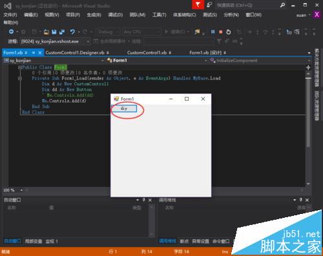
Task: Click the Open File folder icon
Action: (x=47, y=32)
